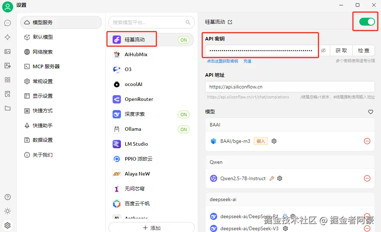Open the knowledge base sidebar icon

(7, 94)
